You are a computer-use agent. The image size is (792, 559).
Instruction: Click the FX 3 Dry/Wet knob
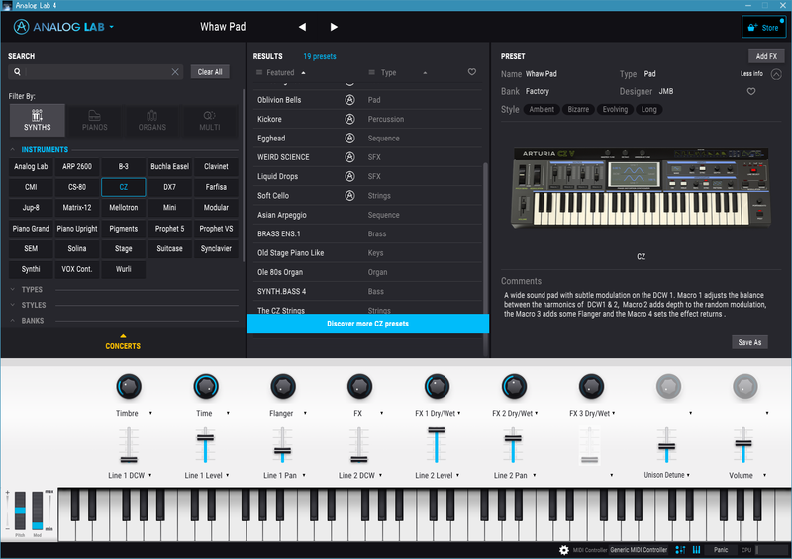(x=591, y=387)
